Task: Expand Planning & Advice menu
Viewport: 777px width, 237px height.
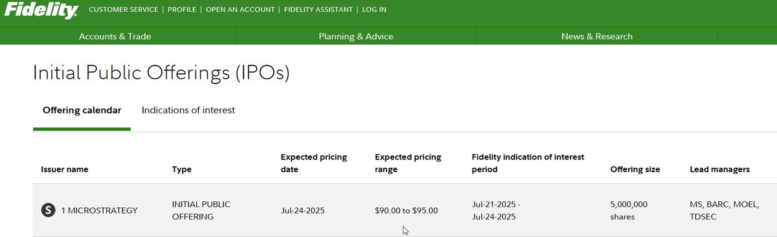Action: point(356,36)
